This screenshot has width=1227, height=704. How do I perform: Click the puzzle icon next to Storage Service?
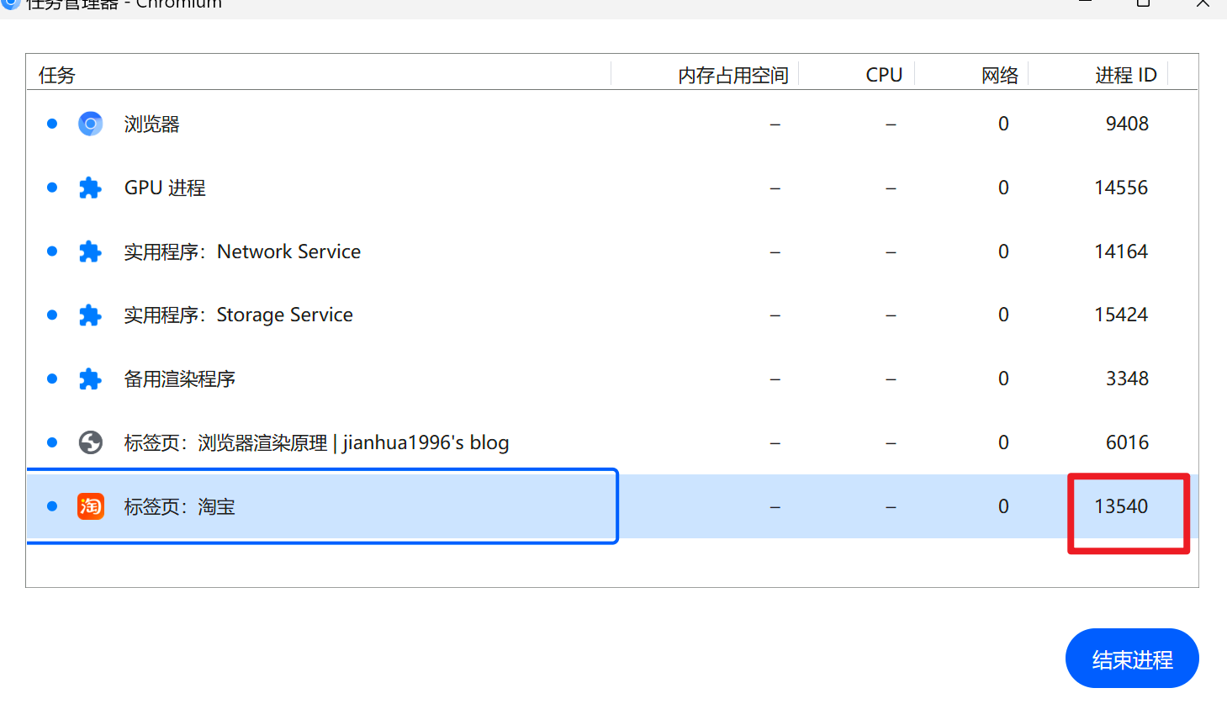[x=90, y=315]
